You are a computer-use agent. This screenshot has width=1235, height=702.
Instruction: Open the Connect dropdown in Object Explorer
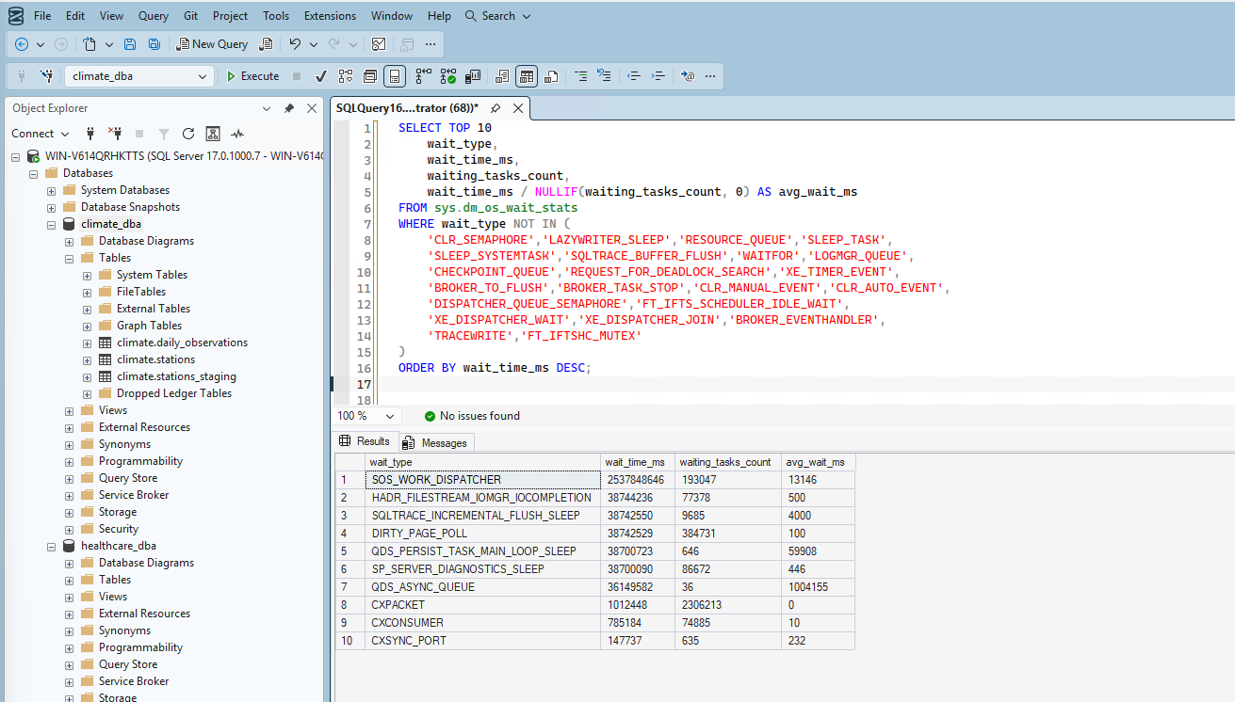click(x=41, y=134)
